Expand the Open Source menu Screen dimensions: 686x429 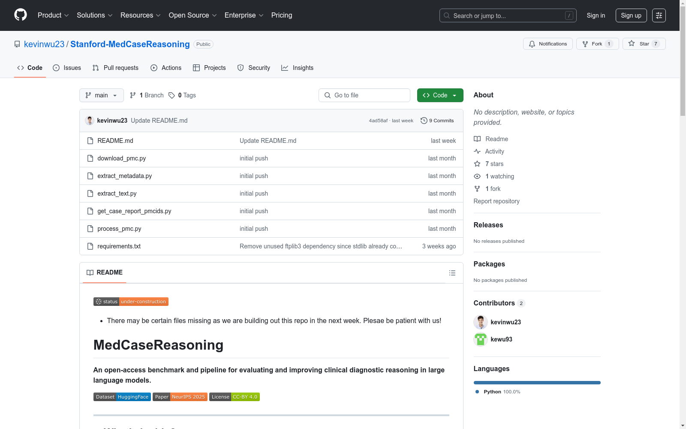193,15
